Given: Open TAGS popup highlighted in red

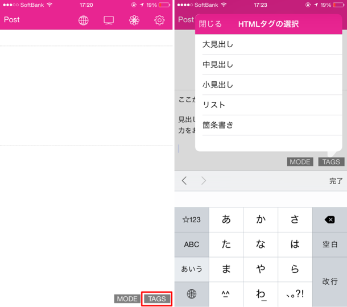Looking at the screenshot, I should pyautogui.click(x=157, y=299).
